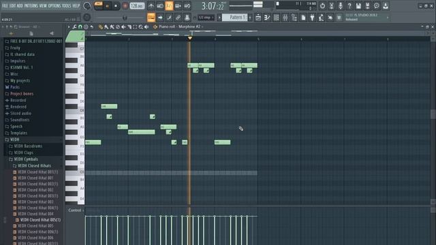The height and width of the screenshot is (245, 436).
Task: Collapse the VEDH Cymbals folder
Action: click(26, 159)
